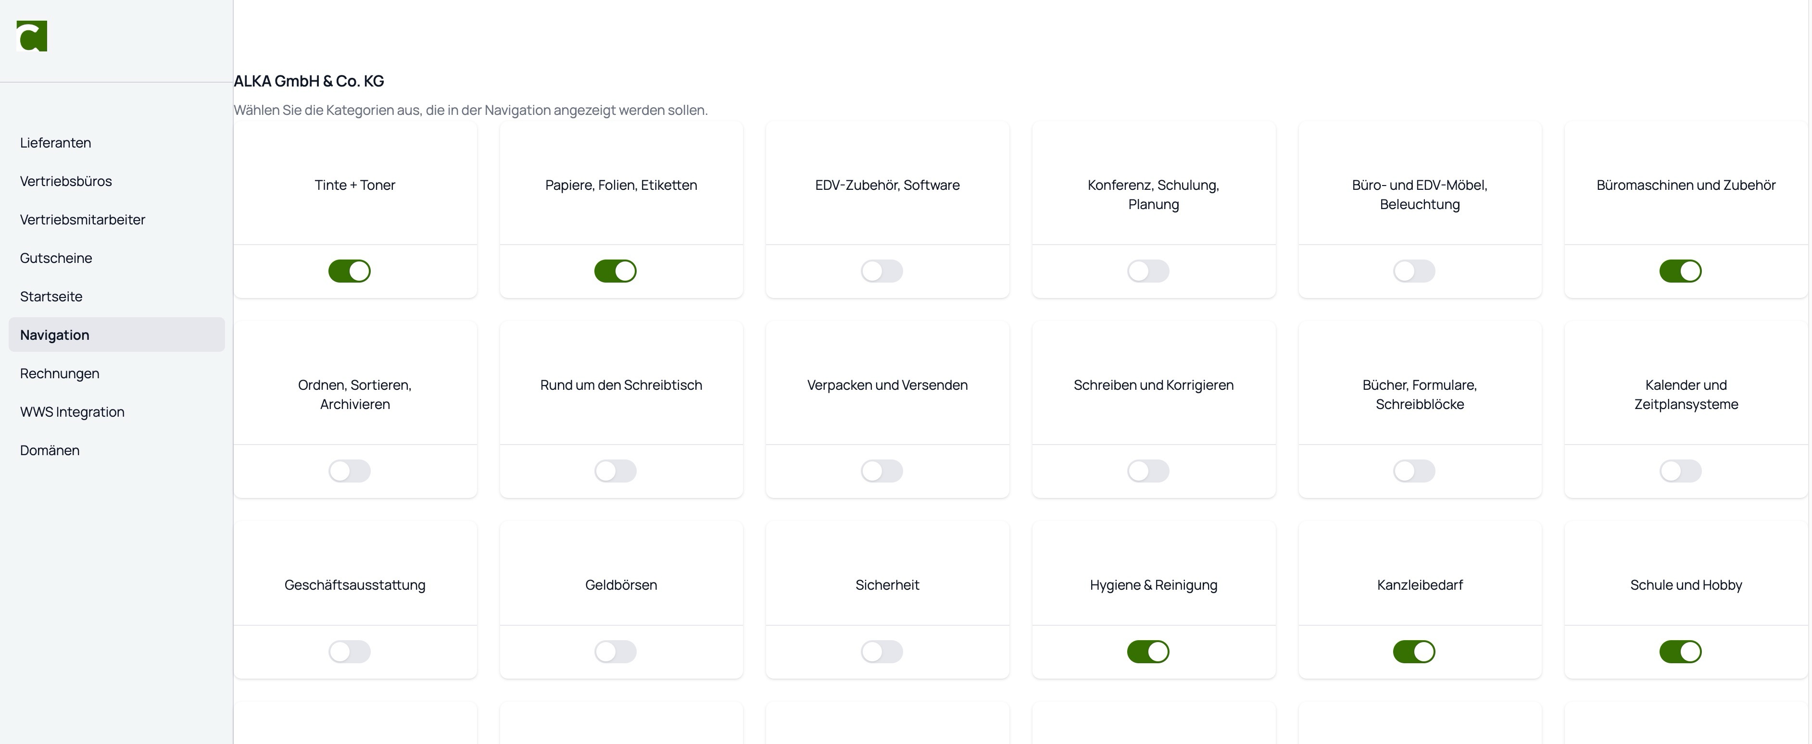Open Vertriebsmitarbeiter page
Viewport: 1812px width, 744px height.
pyautogui.click(x=82, y=220)
